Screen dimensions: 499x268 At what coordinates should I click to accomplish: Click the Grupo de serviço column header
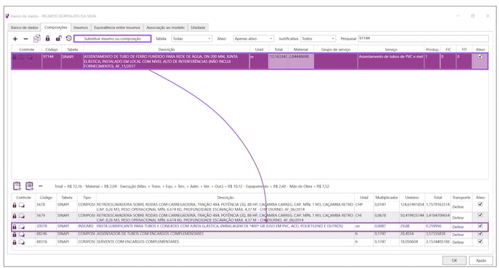point(336,49)
